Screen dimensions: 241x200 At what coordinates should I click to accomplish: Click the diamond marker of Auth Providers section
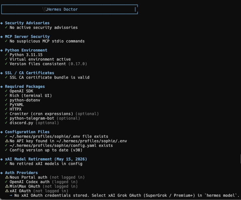(2, 173)
